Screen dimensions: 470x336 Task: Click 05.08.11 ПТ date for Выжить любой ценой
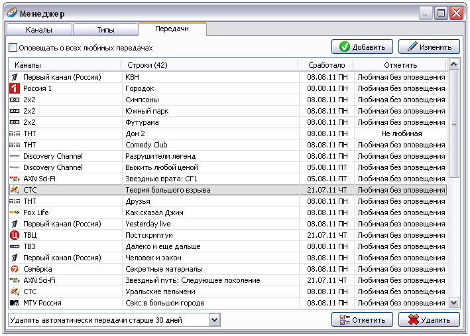point(327,167)
